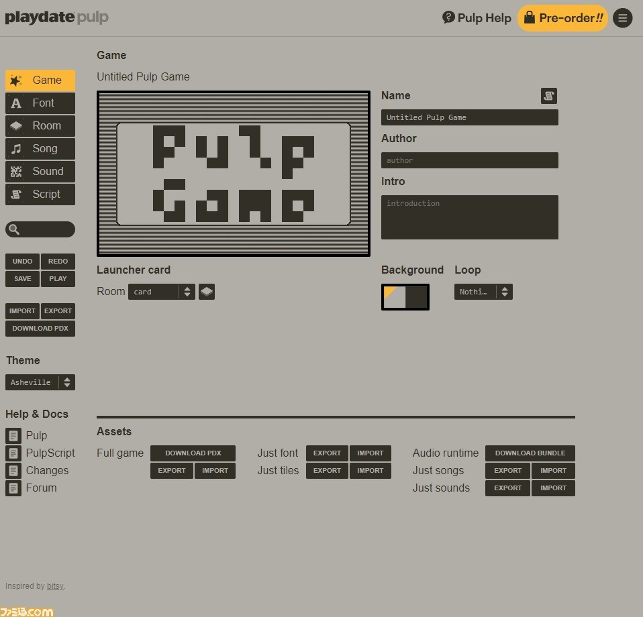Open the Forum link

[42, 488]
